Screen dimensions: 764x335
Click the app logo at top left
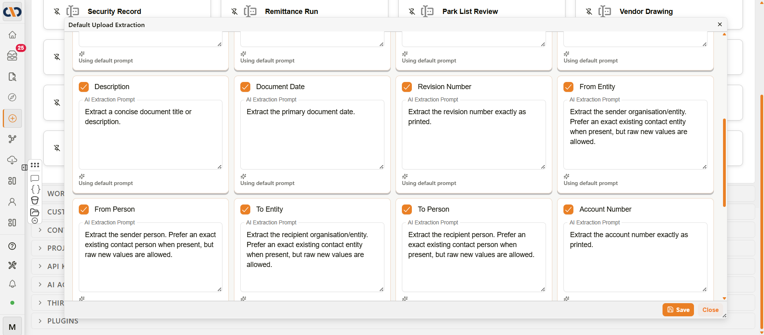pos(12,12)
